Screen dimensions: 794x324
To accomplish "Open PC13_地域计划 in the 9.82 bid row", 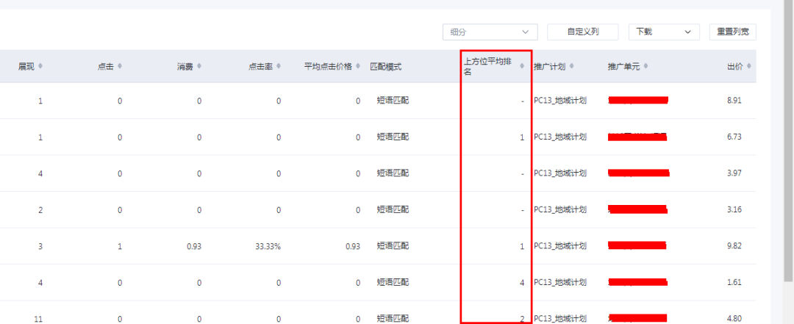I will tap(559, 246).
